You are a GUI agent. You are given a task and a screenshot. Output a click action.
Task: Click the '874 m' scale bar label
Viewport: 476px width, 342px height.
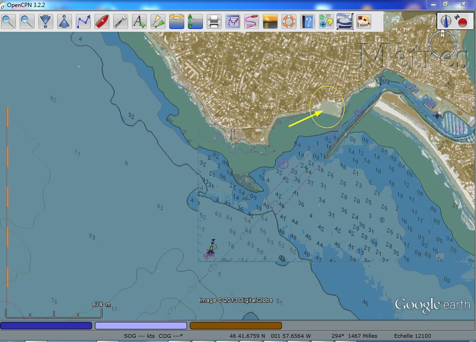pyautogui.click(x=101, y=304)
